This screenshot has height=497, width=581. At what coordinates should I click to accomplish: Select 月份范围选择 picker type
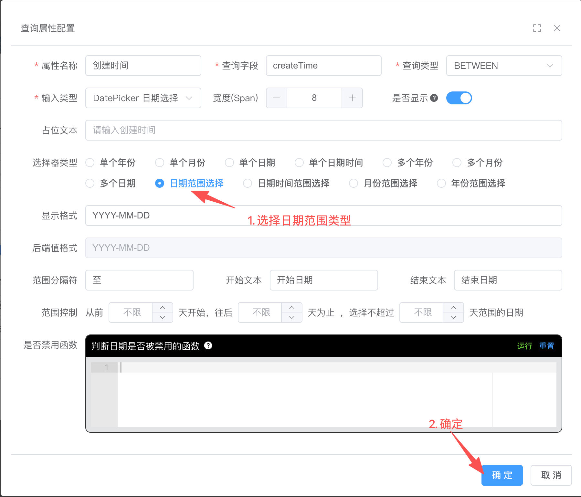354,184
